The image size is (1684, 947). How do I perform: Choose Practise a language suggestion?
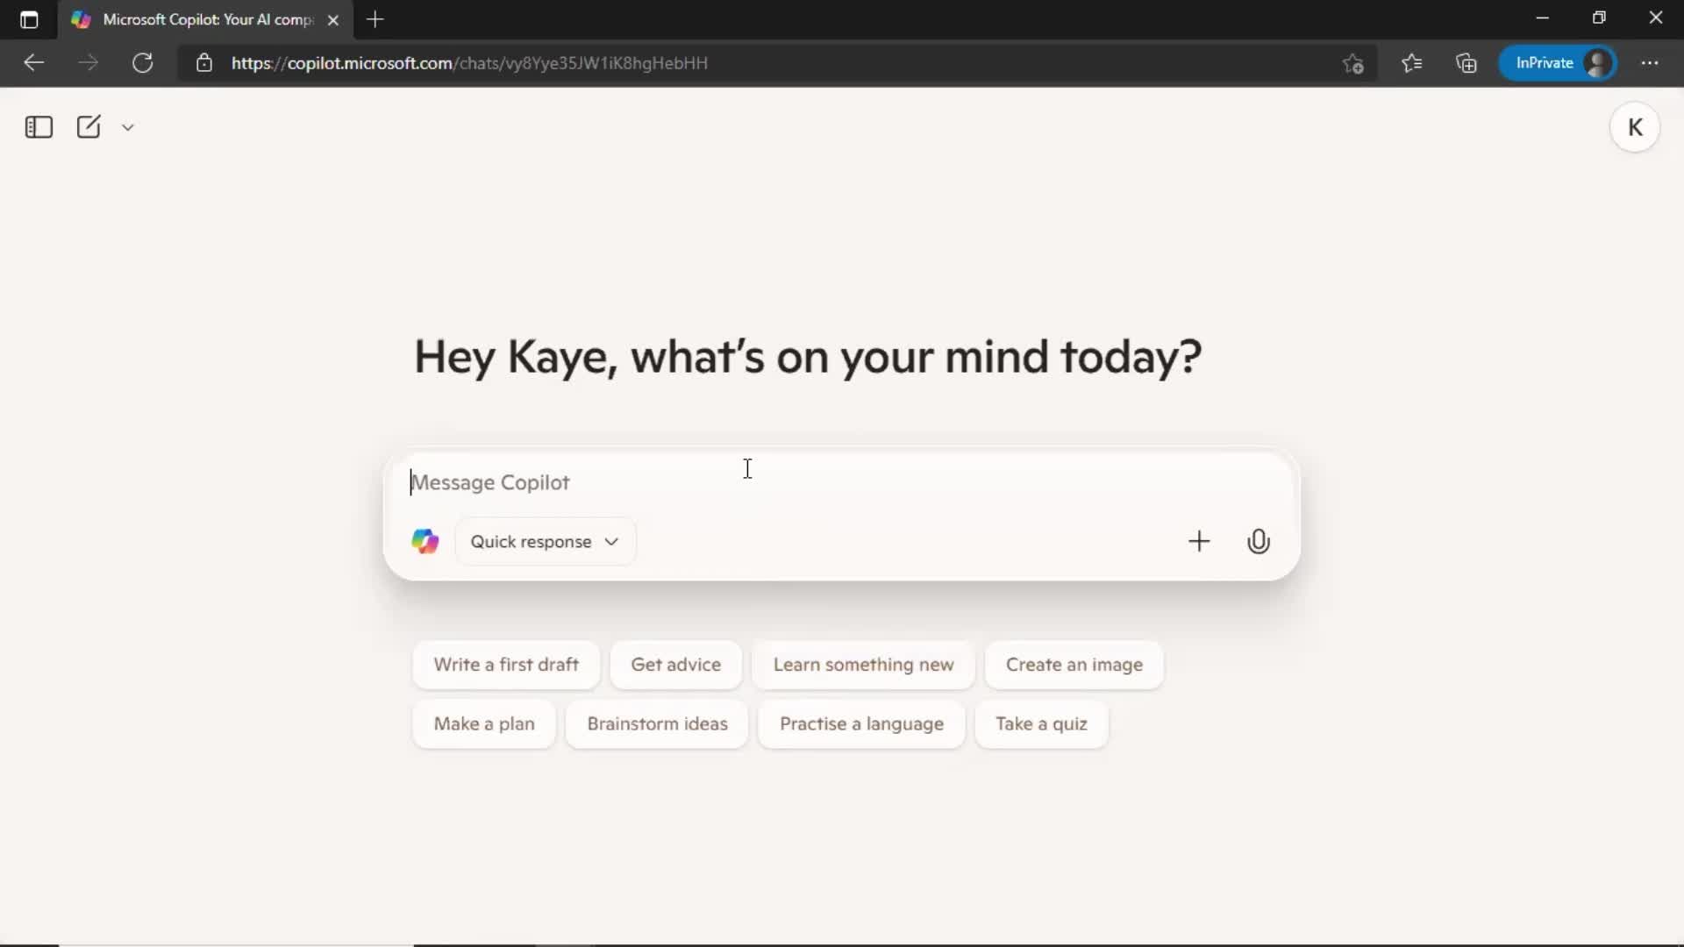[861, 723]
